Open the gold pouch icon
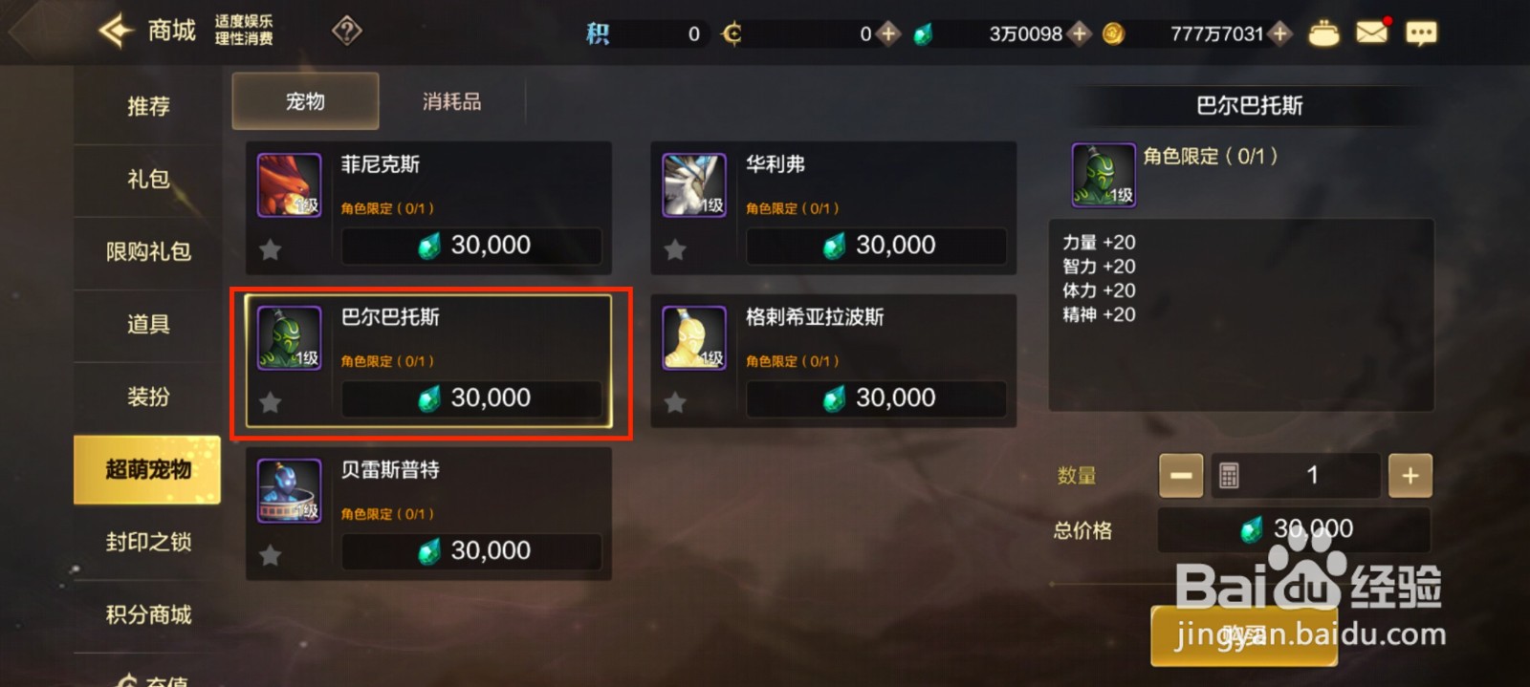Screen dimensions: 1530x687 pos(1323,33)
